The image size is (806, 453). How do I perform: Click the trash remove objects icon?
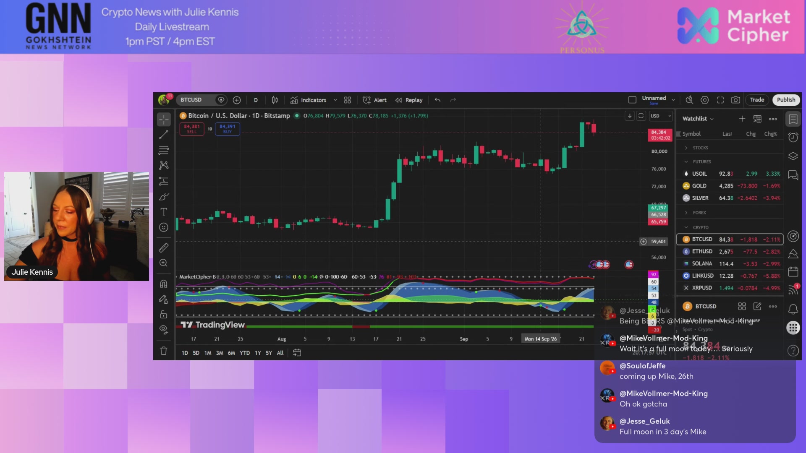(164, 351)
